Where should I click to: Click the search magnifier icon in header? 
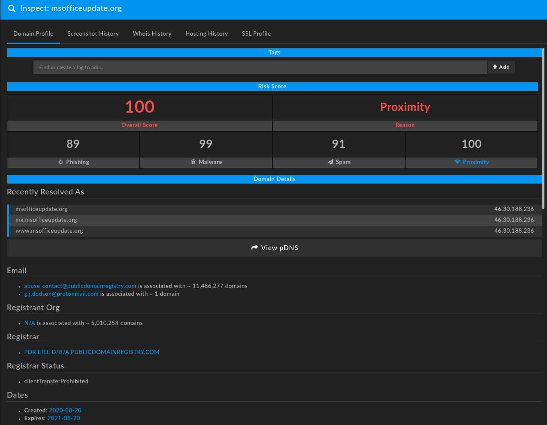(x=12, y=8)
